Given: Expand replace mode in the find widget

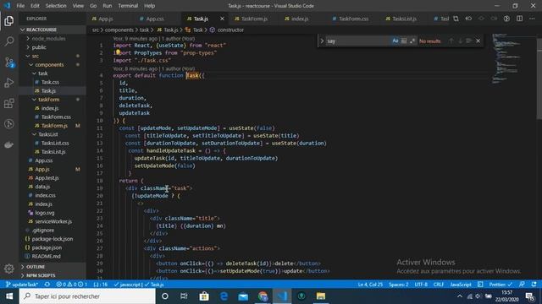Looking at the screenshot, I should click(322, 41).
